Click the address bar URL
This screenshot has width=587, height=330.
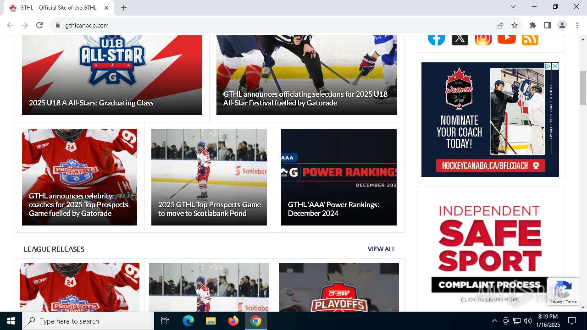pos(87,25)
